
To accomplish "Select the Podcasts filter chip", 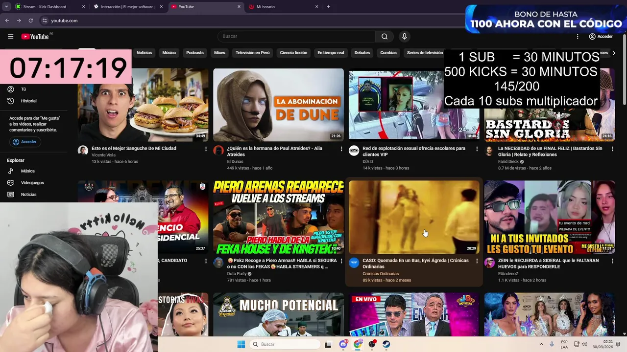I will [195, 53].
